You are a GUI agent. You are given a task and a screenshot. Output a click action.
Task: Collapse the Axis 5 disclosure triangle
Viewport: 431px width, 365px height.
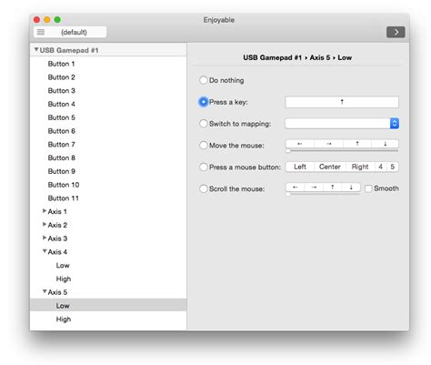click(45, 291)
